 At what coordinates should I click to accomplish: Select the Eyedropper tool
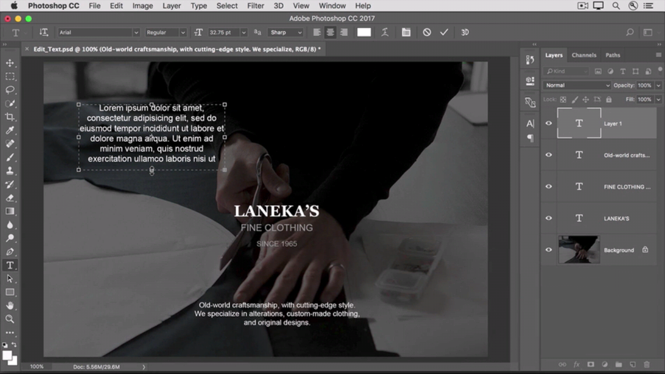10,130
